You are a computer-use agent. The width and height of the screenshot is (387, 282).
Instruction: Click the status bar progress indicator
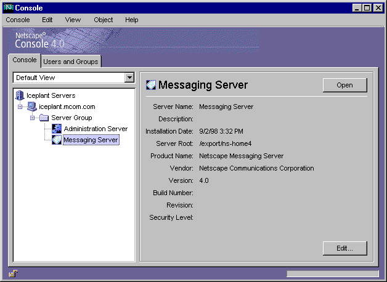[332, 273]
